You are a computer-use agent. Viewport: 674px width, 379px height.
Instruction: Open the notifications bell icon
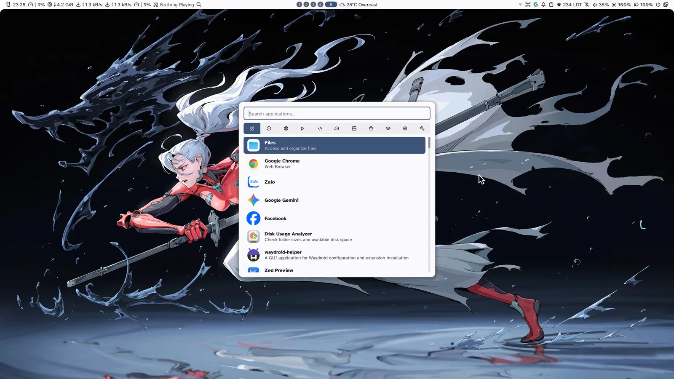(x=543, y=5)
